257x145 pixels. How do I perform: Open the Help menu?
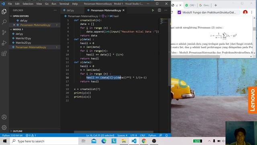click(75, 4)
